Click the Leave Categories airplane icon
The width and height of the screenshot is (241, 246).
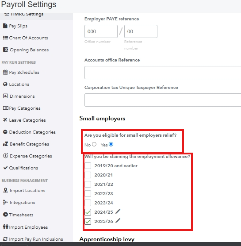pos(5,120)
